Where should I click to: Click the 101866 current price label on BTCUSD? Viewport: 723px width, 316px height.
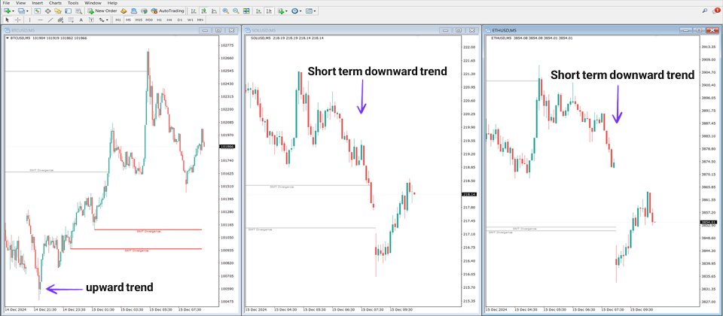tap(227, 147)
